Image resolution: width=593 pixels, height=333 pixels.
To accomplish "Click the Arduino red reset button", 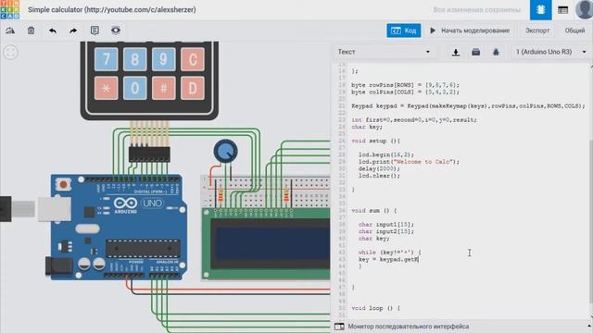I will click(63, 185).
